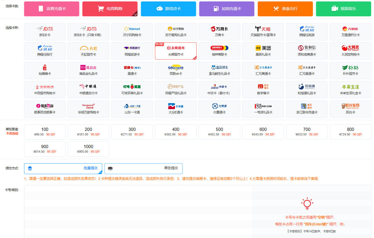This screenshot has width=374, height=238.
Task: Select 浙江联华充值卡
Action: [307, 109]
